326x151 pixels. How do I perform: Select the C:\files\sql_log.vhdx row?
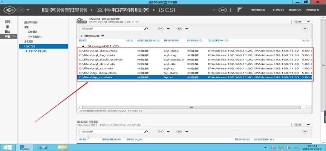pos(195,55)
